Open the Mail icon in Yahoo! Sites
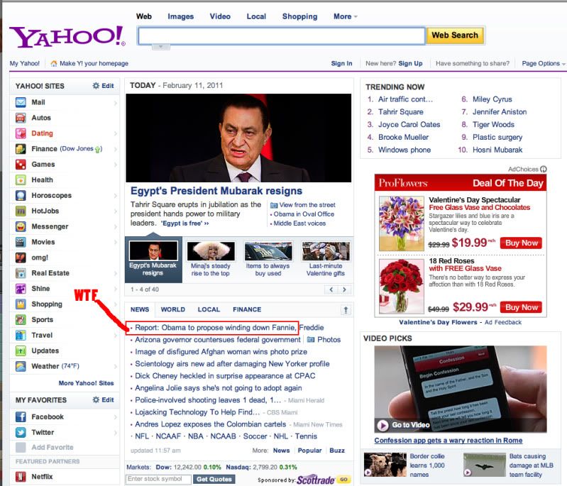567x486 pixels. point(21,102)
